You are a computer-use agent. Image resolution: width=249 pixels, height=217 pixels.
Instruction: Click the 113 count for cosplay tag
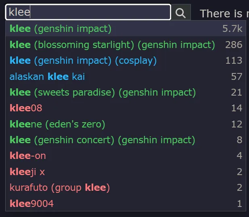point(234,61)
